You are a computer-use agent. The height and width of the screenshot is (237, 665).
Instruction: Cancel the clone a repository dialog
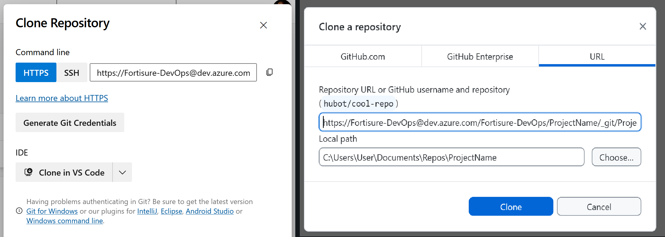pyautogui.click(x=599, y=206)
